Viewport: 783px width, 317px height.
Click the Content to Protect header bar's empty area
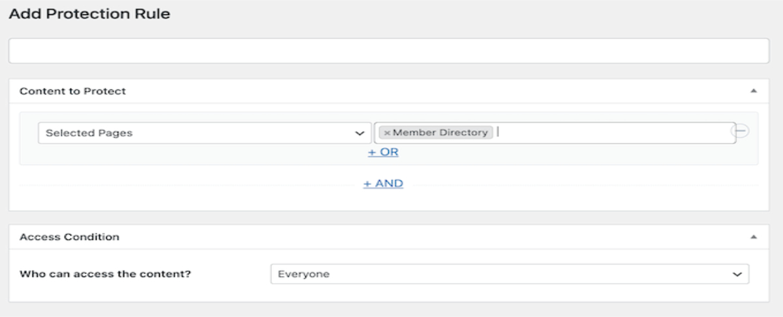click(x=424, y=91)
